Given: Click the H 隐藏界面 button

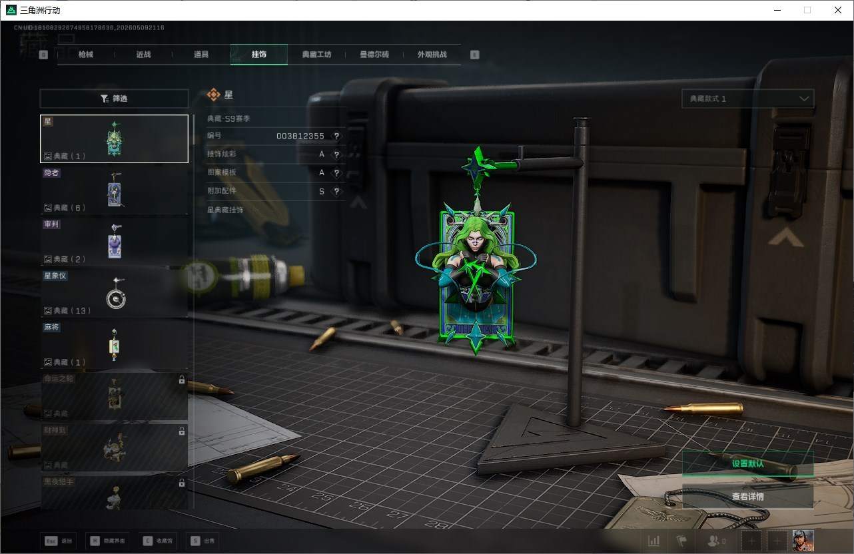Looking at the screenshot, I should click(x=107, y=541).
